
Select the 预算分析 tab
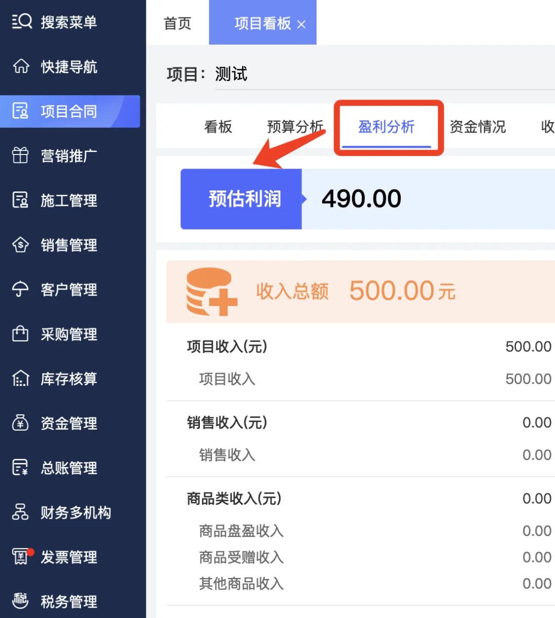click(x=296, y=127)
